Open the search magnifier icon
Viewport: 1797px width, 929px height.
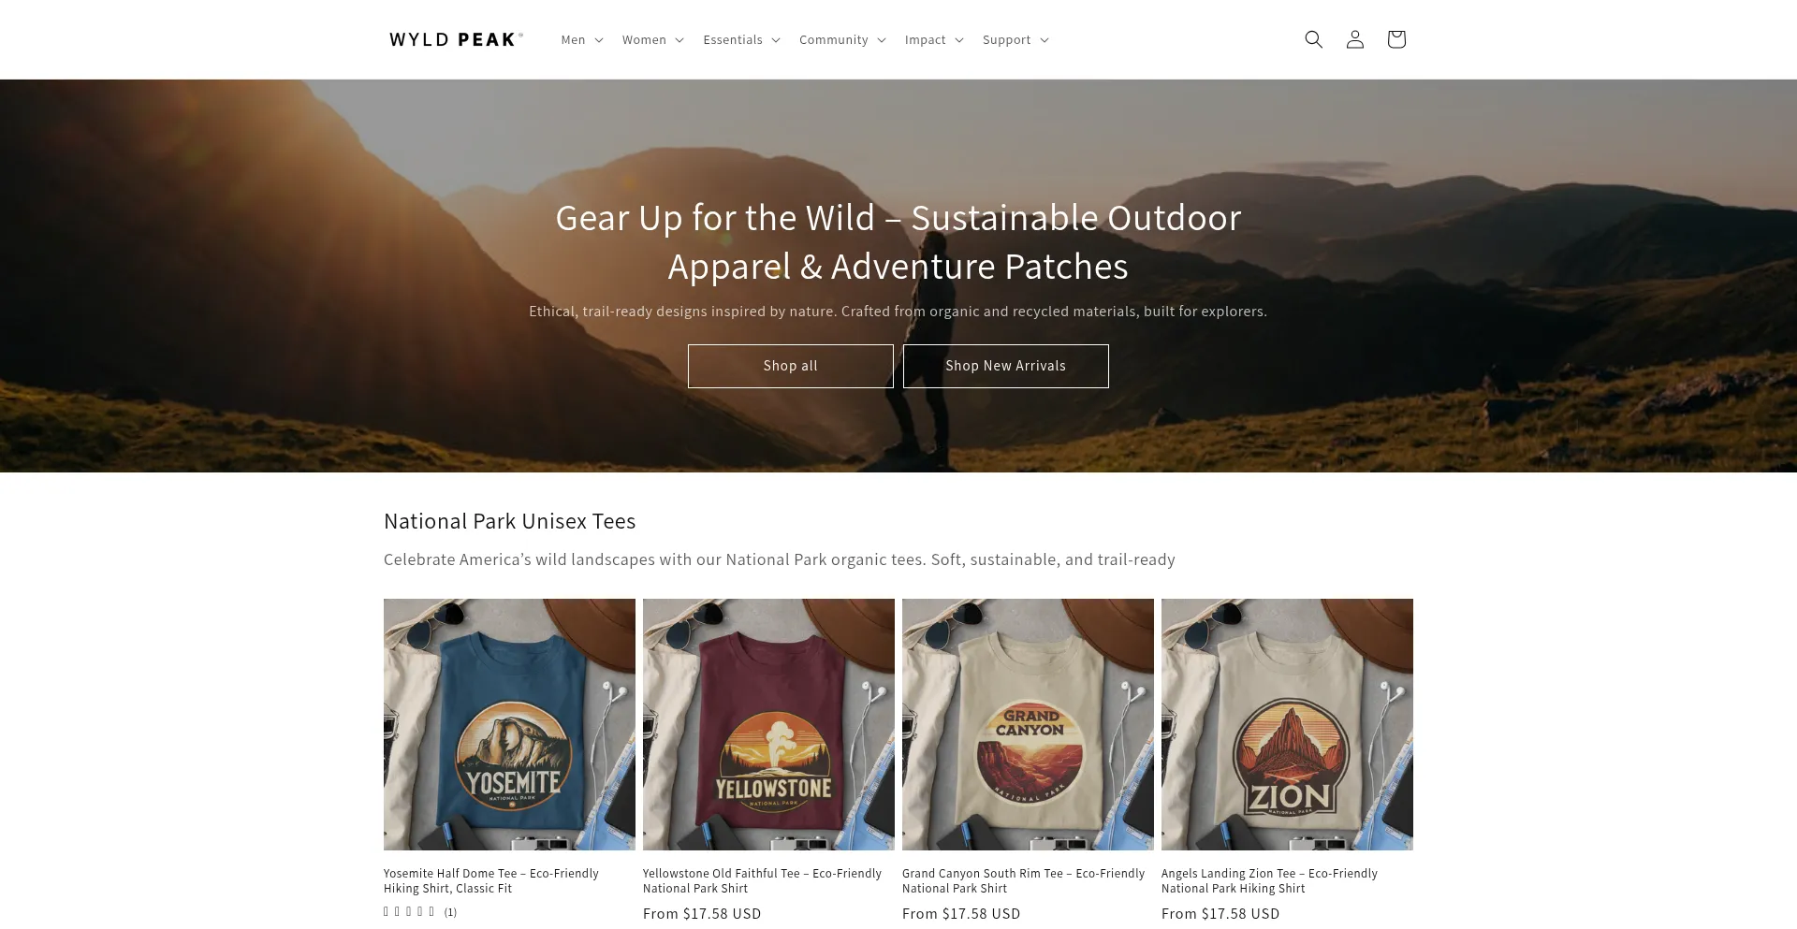[1313, 39]
